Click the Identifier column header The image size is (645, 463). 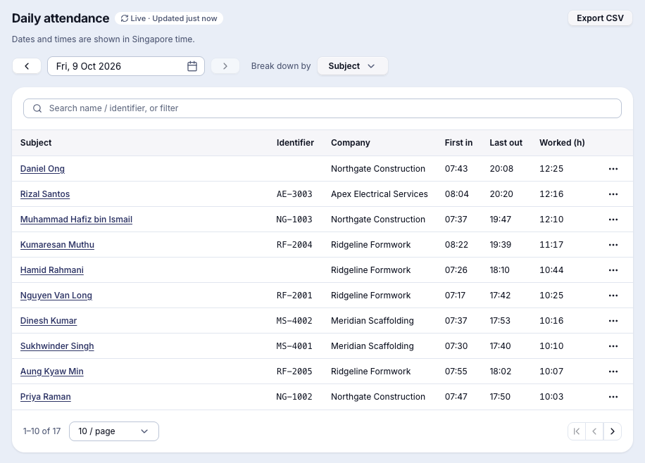coord(295,143)
